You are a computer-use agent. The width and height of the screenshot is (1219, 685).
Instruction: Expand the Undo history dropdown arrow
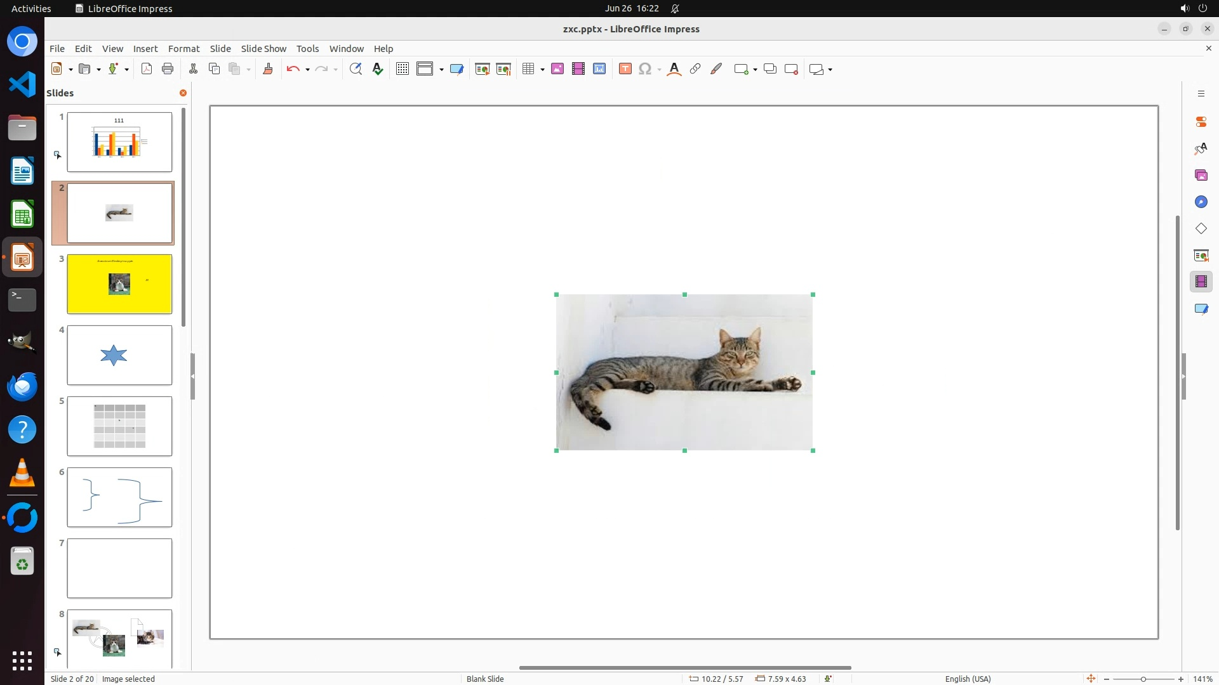(x=307, y=69)
